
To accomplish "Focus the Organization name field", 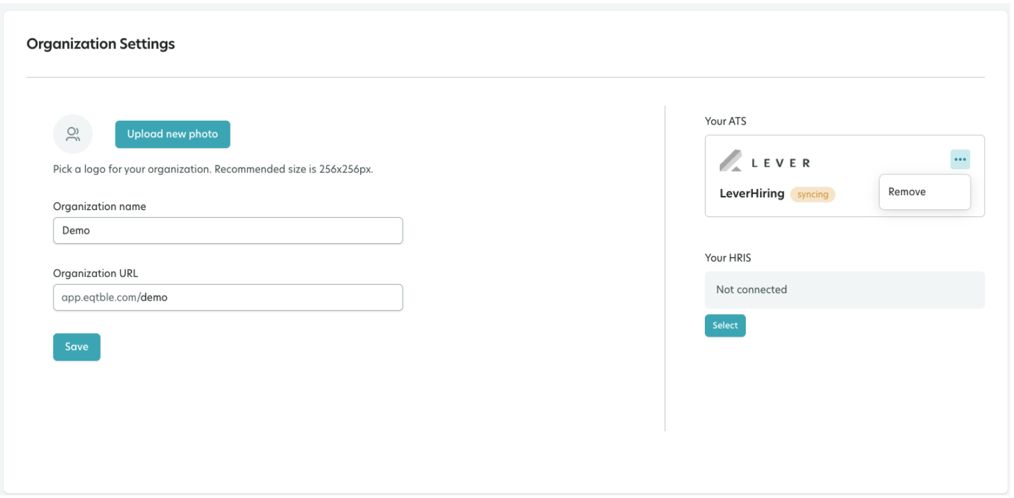I will [228, 230].
